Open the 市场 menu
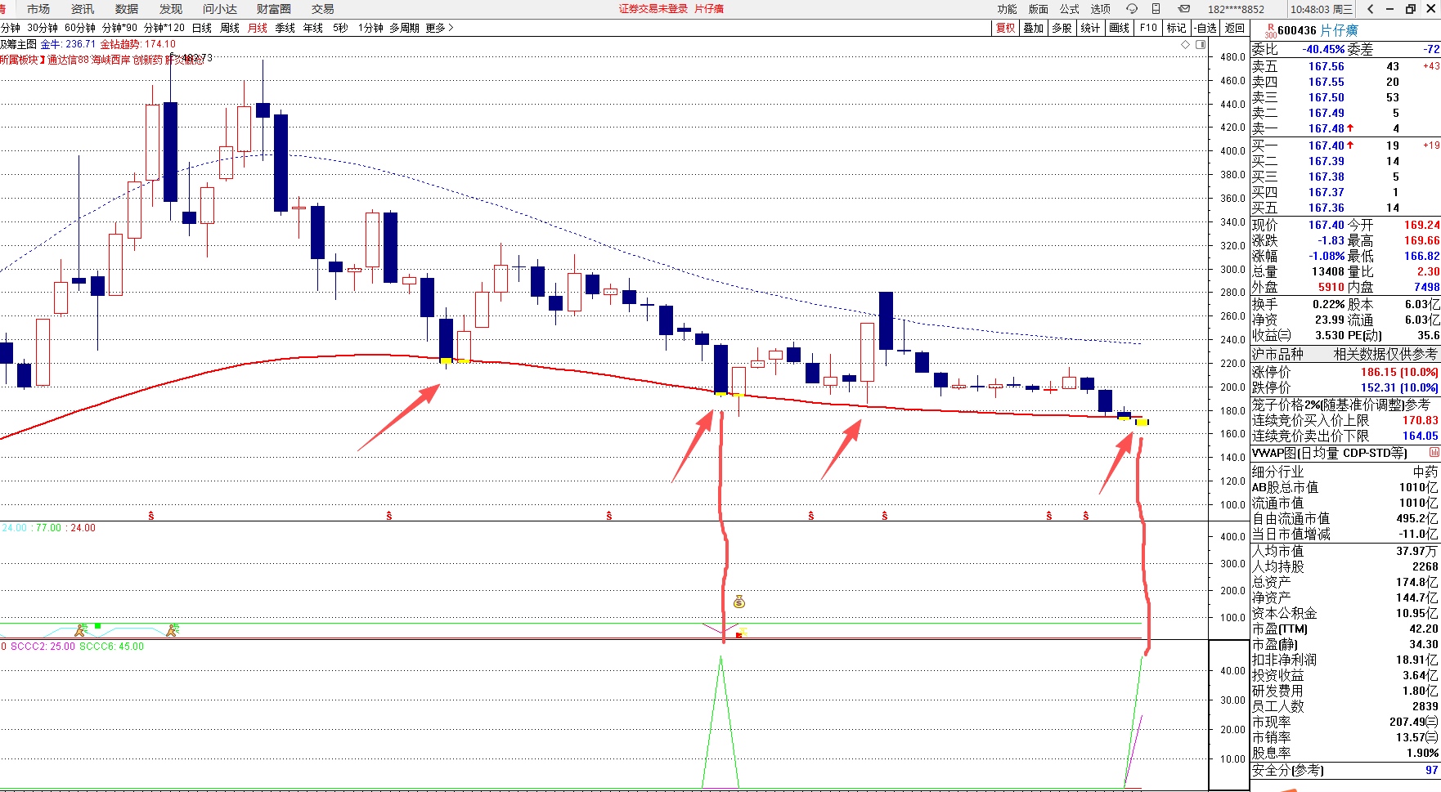The width and height of the screenshot is (1441, 792). (38, 9)
